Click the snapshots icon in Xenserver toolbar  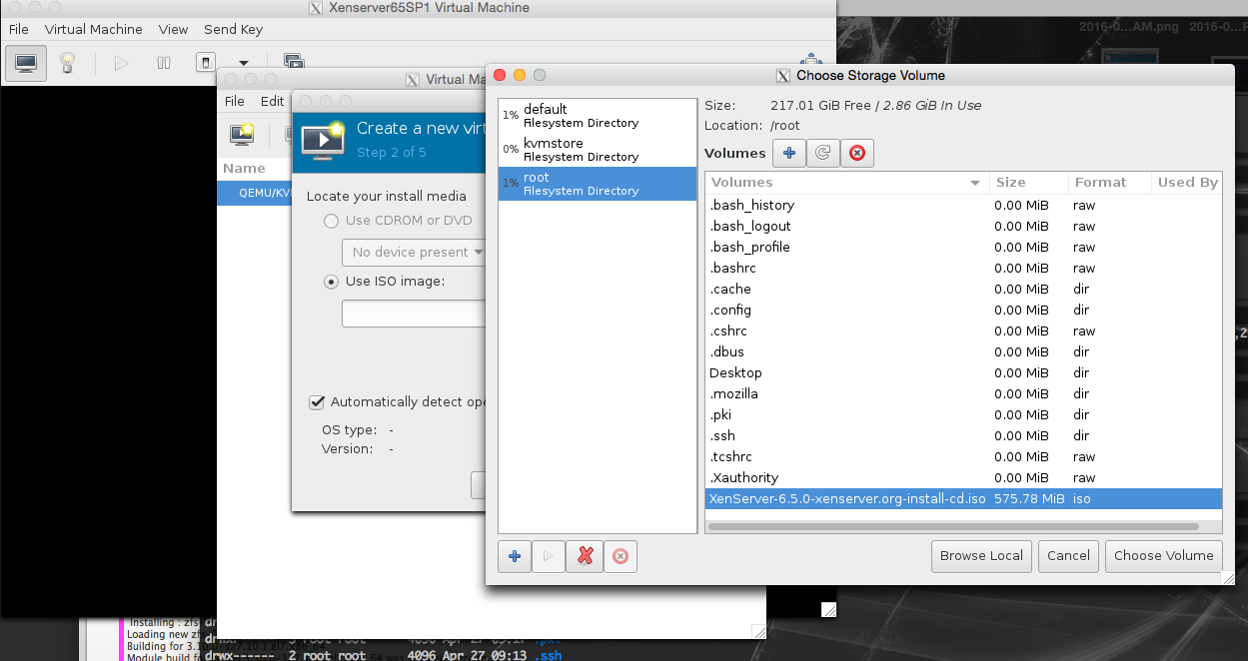click(x=293, y=63)
